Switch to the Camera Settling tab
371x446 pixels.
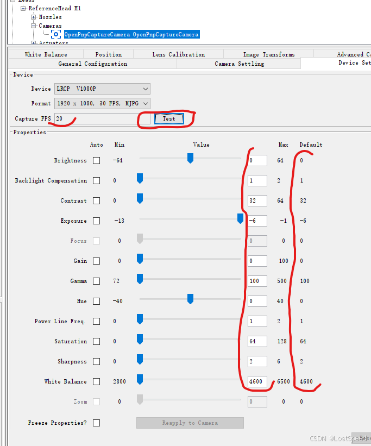(239, 64)
